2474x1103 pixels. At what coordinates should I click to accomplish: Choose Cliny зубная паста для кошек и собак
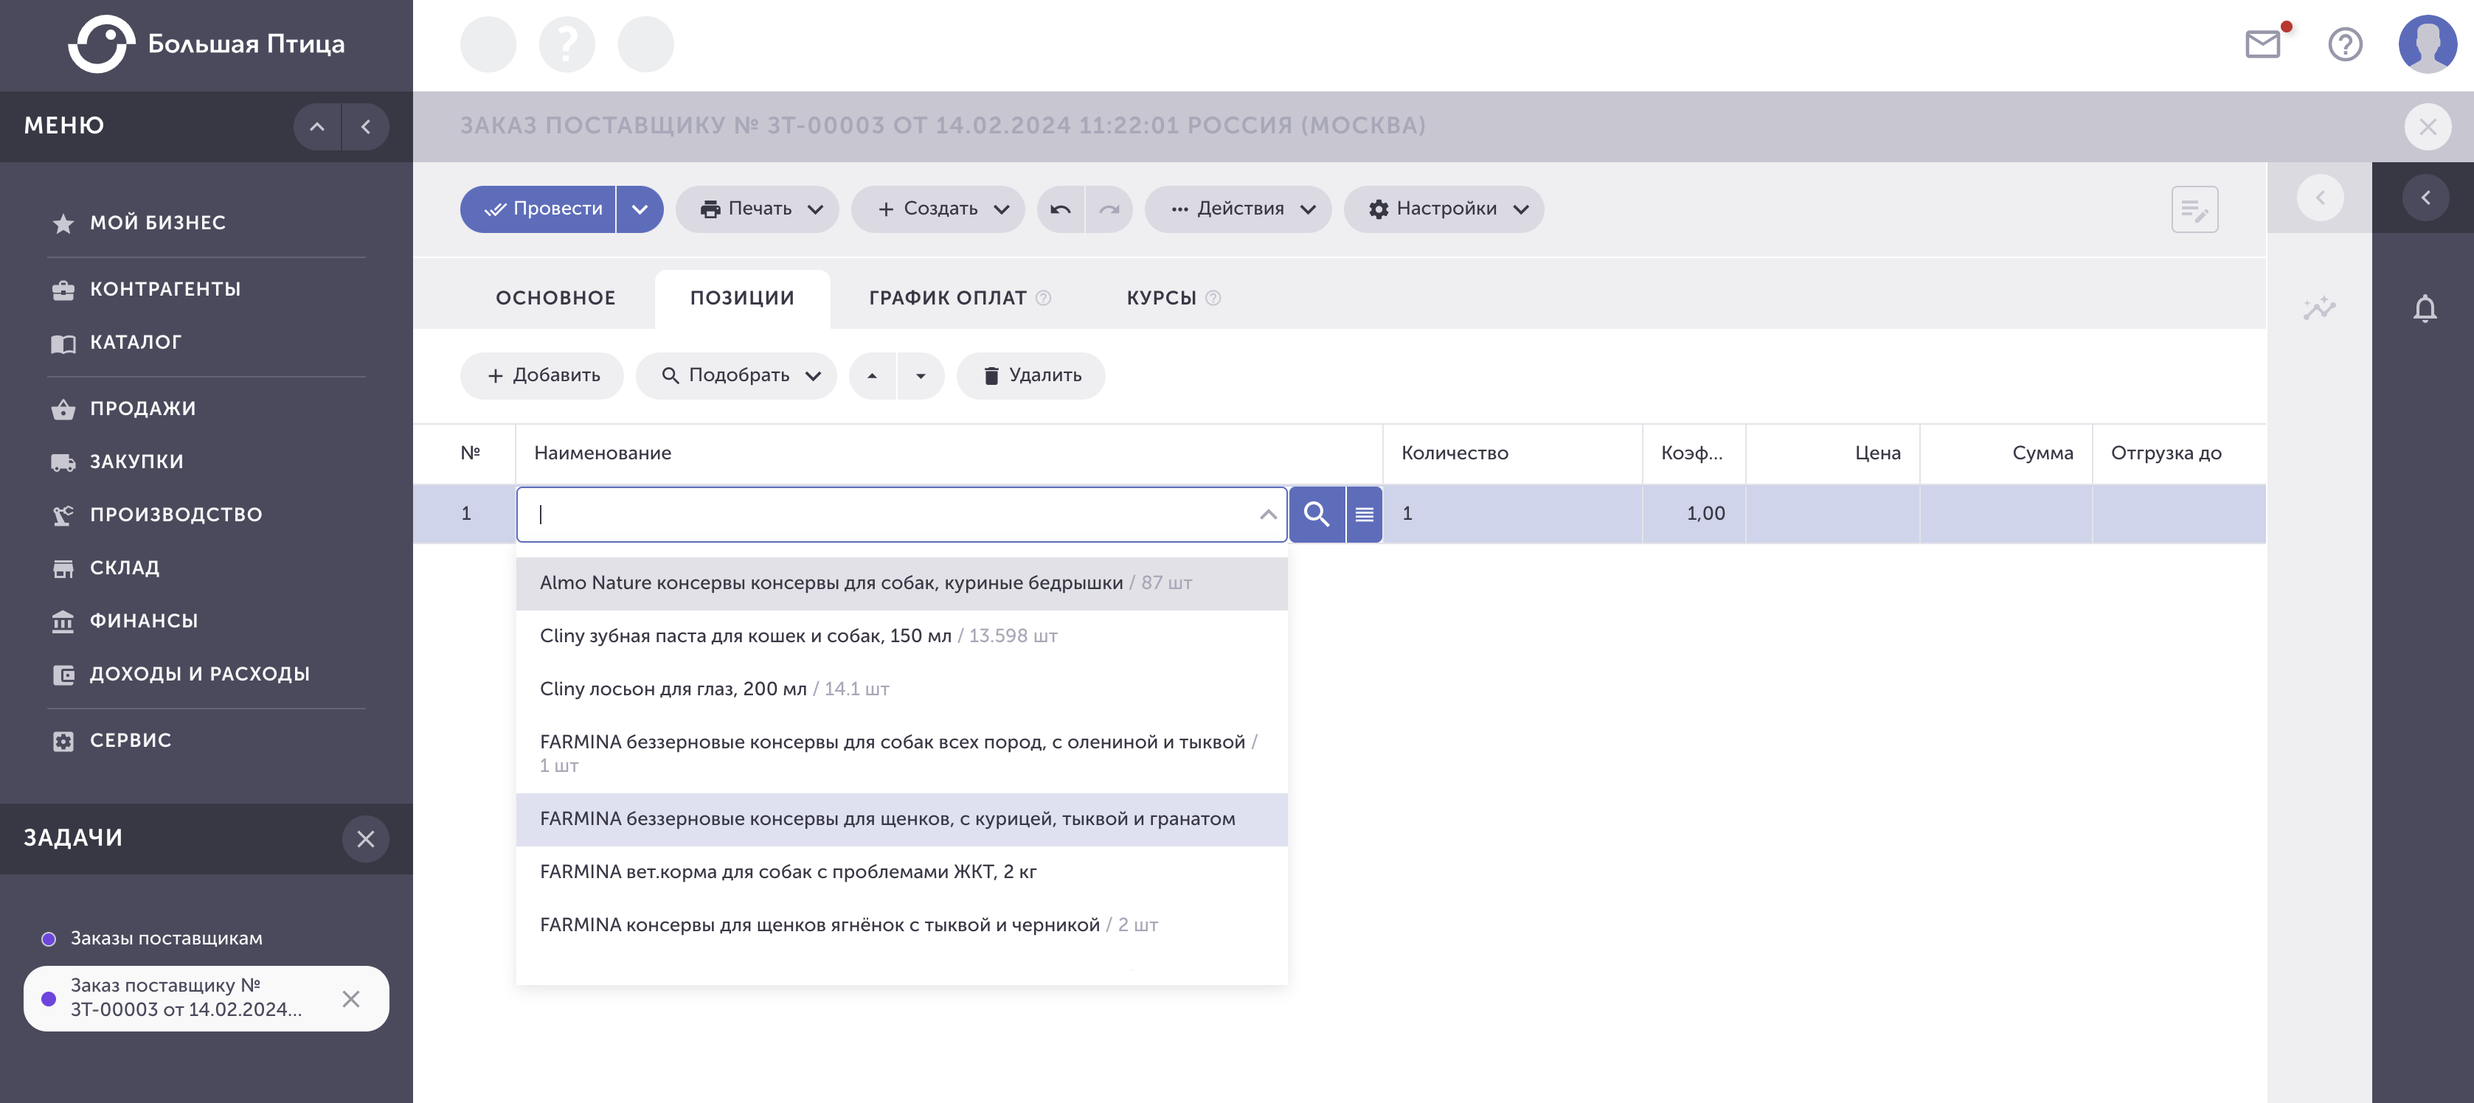pyautogui.click(x=902, y=636)
